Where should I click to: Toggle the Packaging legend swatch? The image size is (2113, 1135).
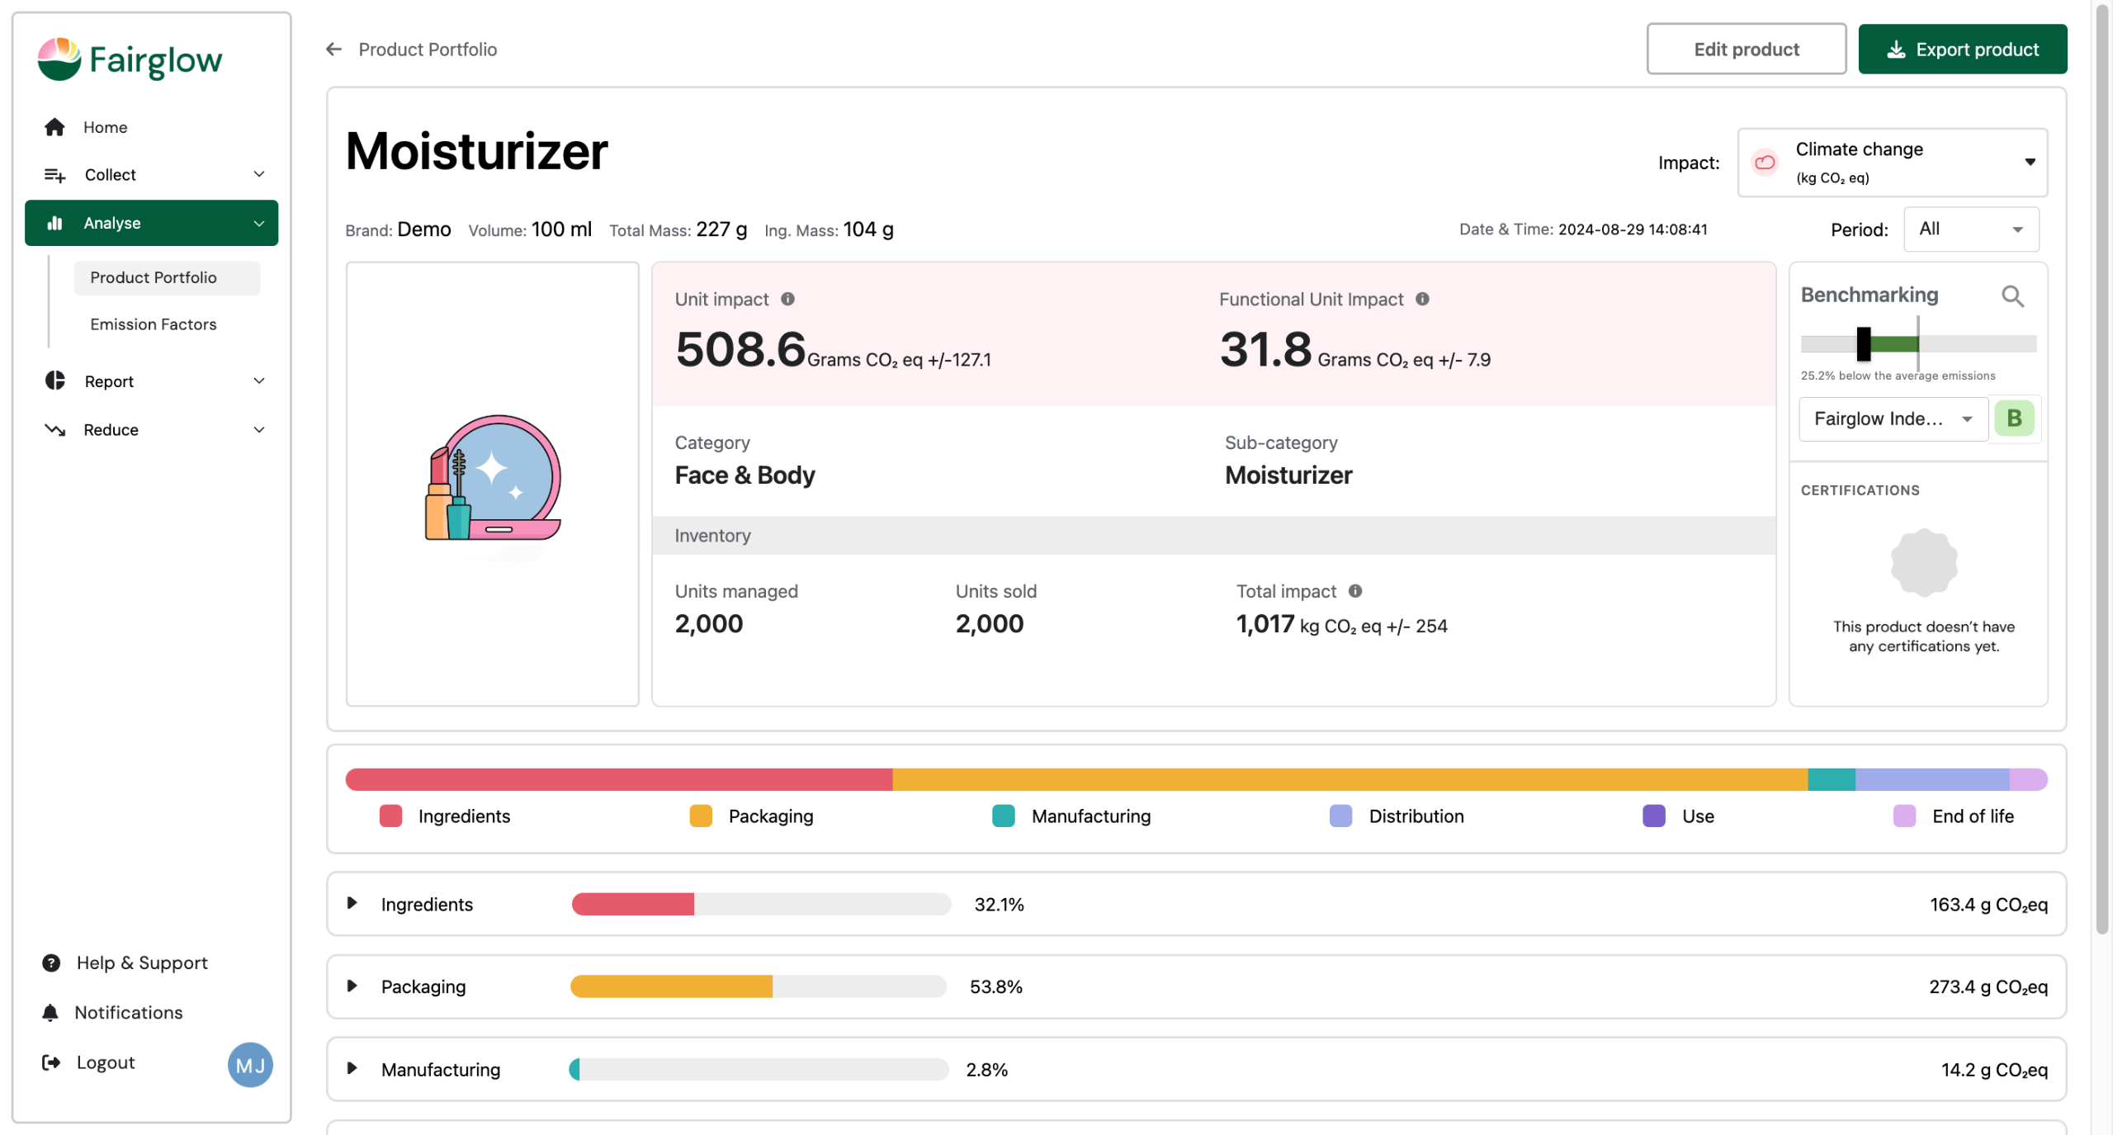click(701, 816)
